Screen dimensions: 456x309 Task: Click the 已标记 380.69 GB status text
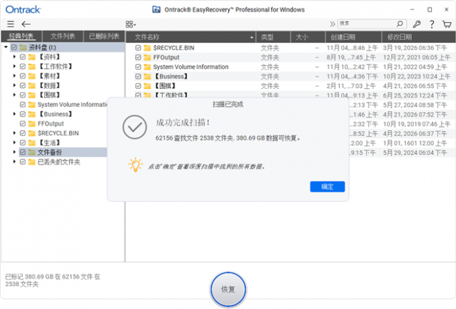[52, 280]
